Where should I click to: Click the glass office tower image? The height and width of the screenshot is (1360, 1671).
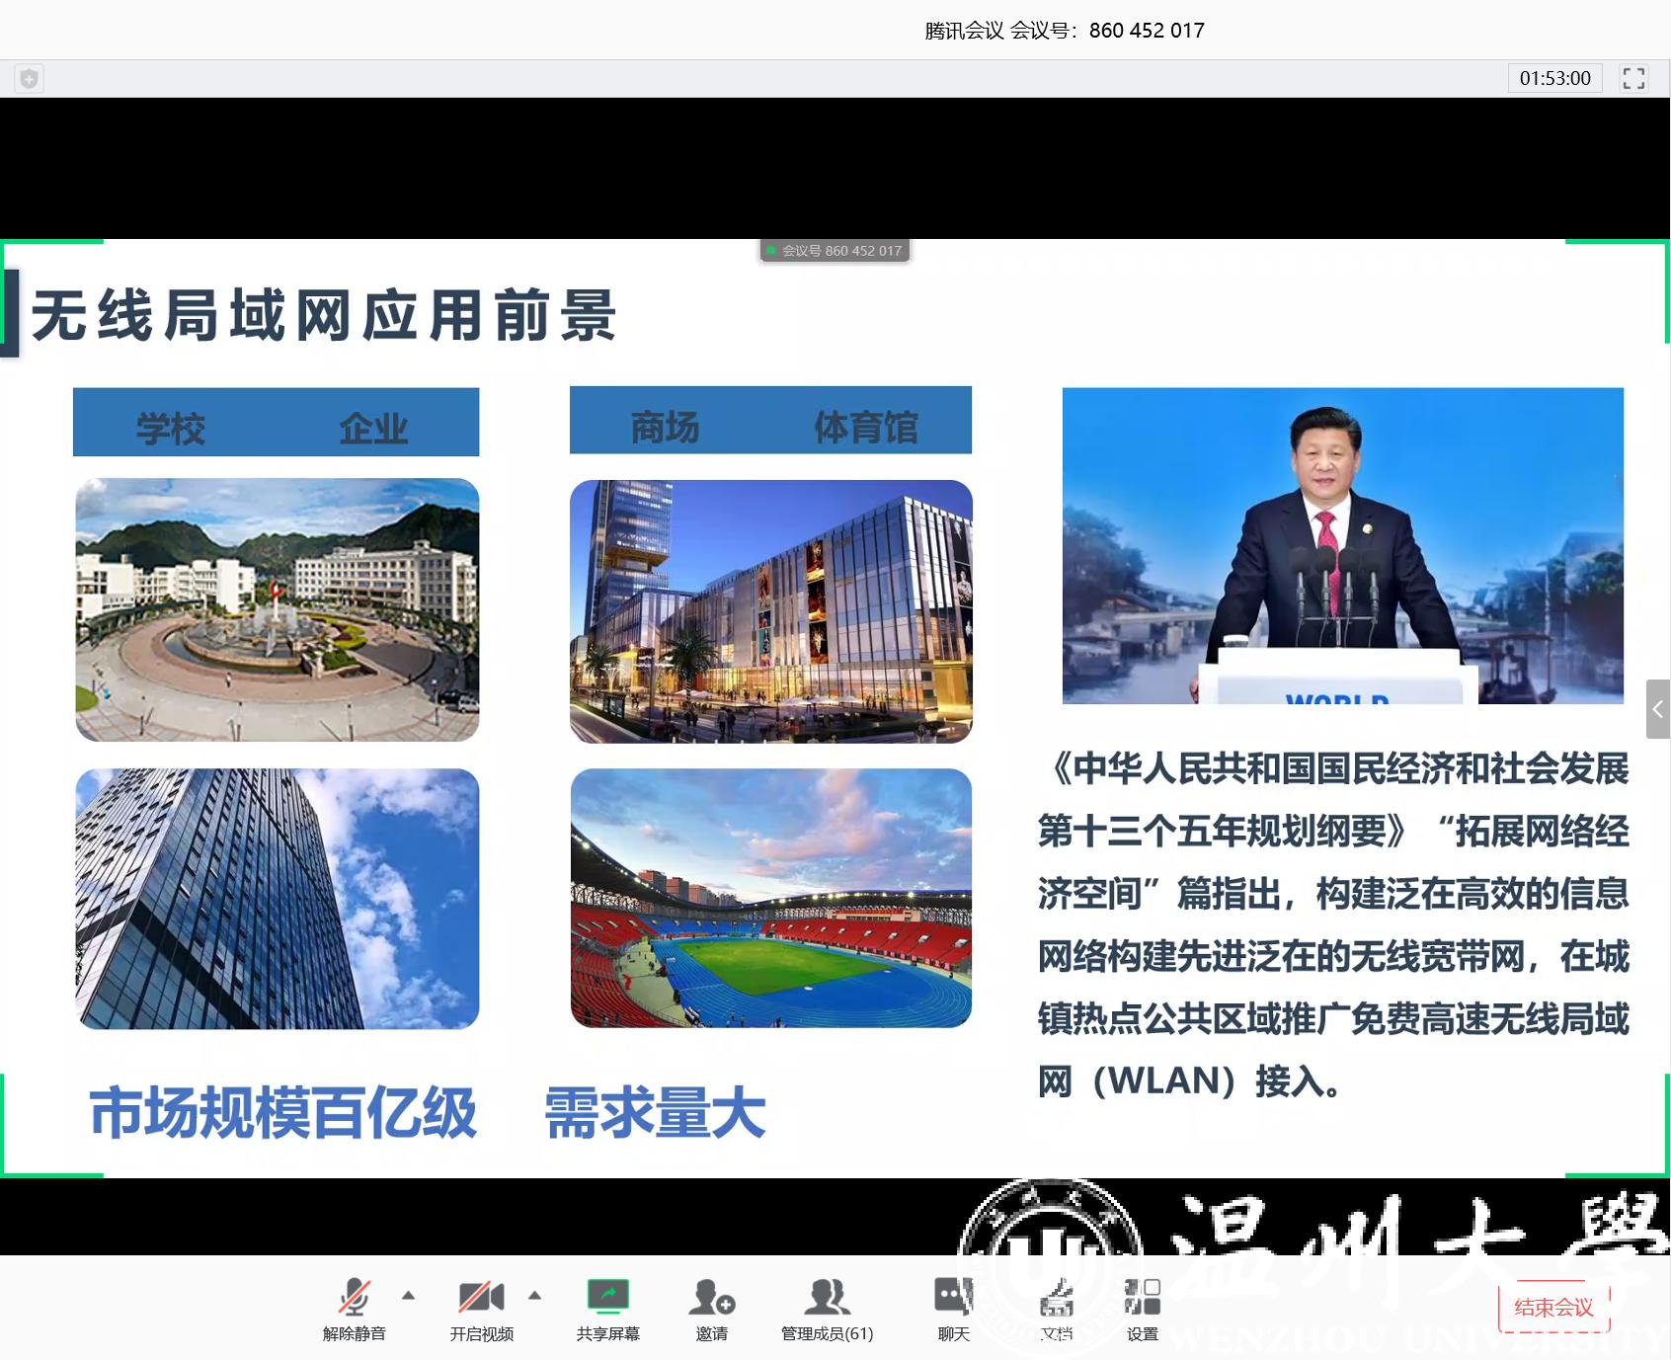point(277,899)
